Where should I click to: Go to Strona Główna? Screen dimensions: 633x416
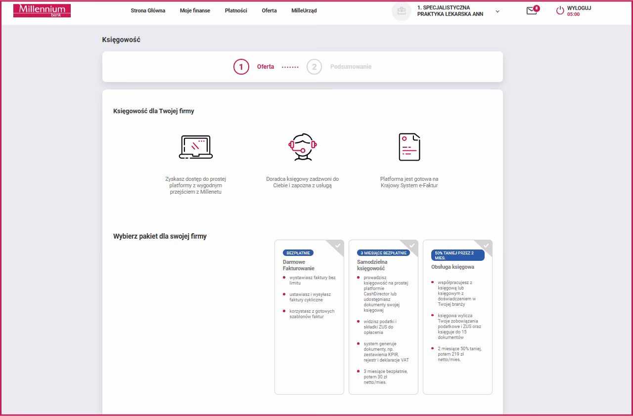[x=148, y=10]
